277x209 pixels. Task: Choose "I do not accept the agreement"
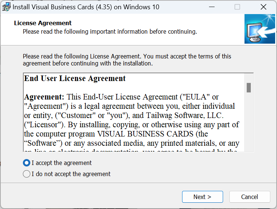(27, 174)
